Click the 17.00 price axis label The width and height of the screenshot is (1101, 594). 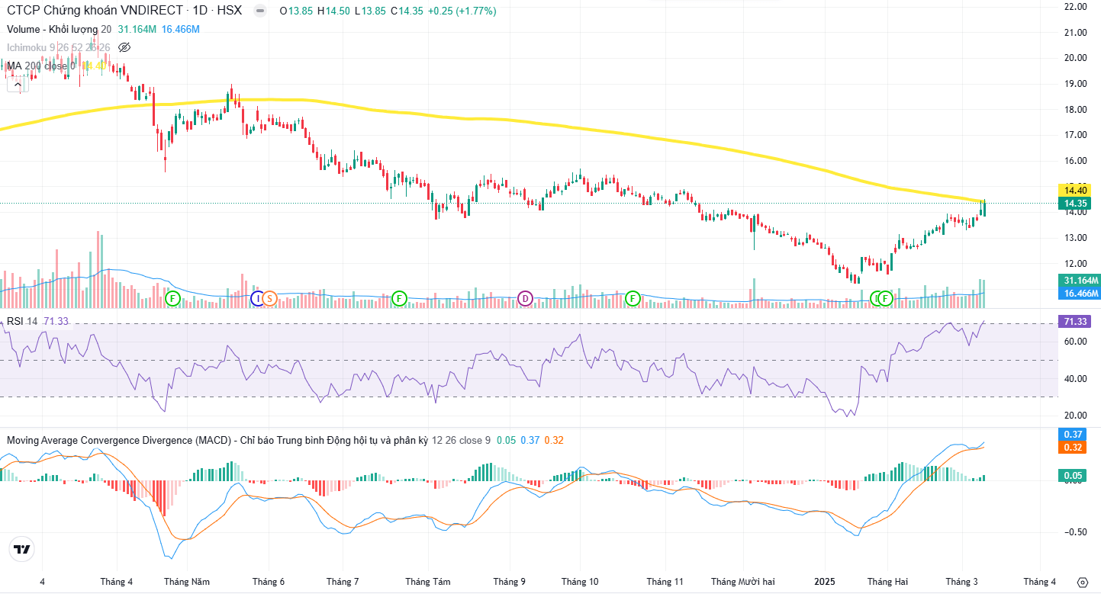[x=1075, y=135]
